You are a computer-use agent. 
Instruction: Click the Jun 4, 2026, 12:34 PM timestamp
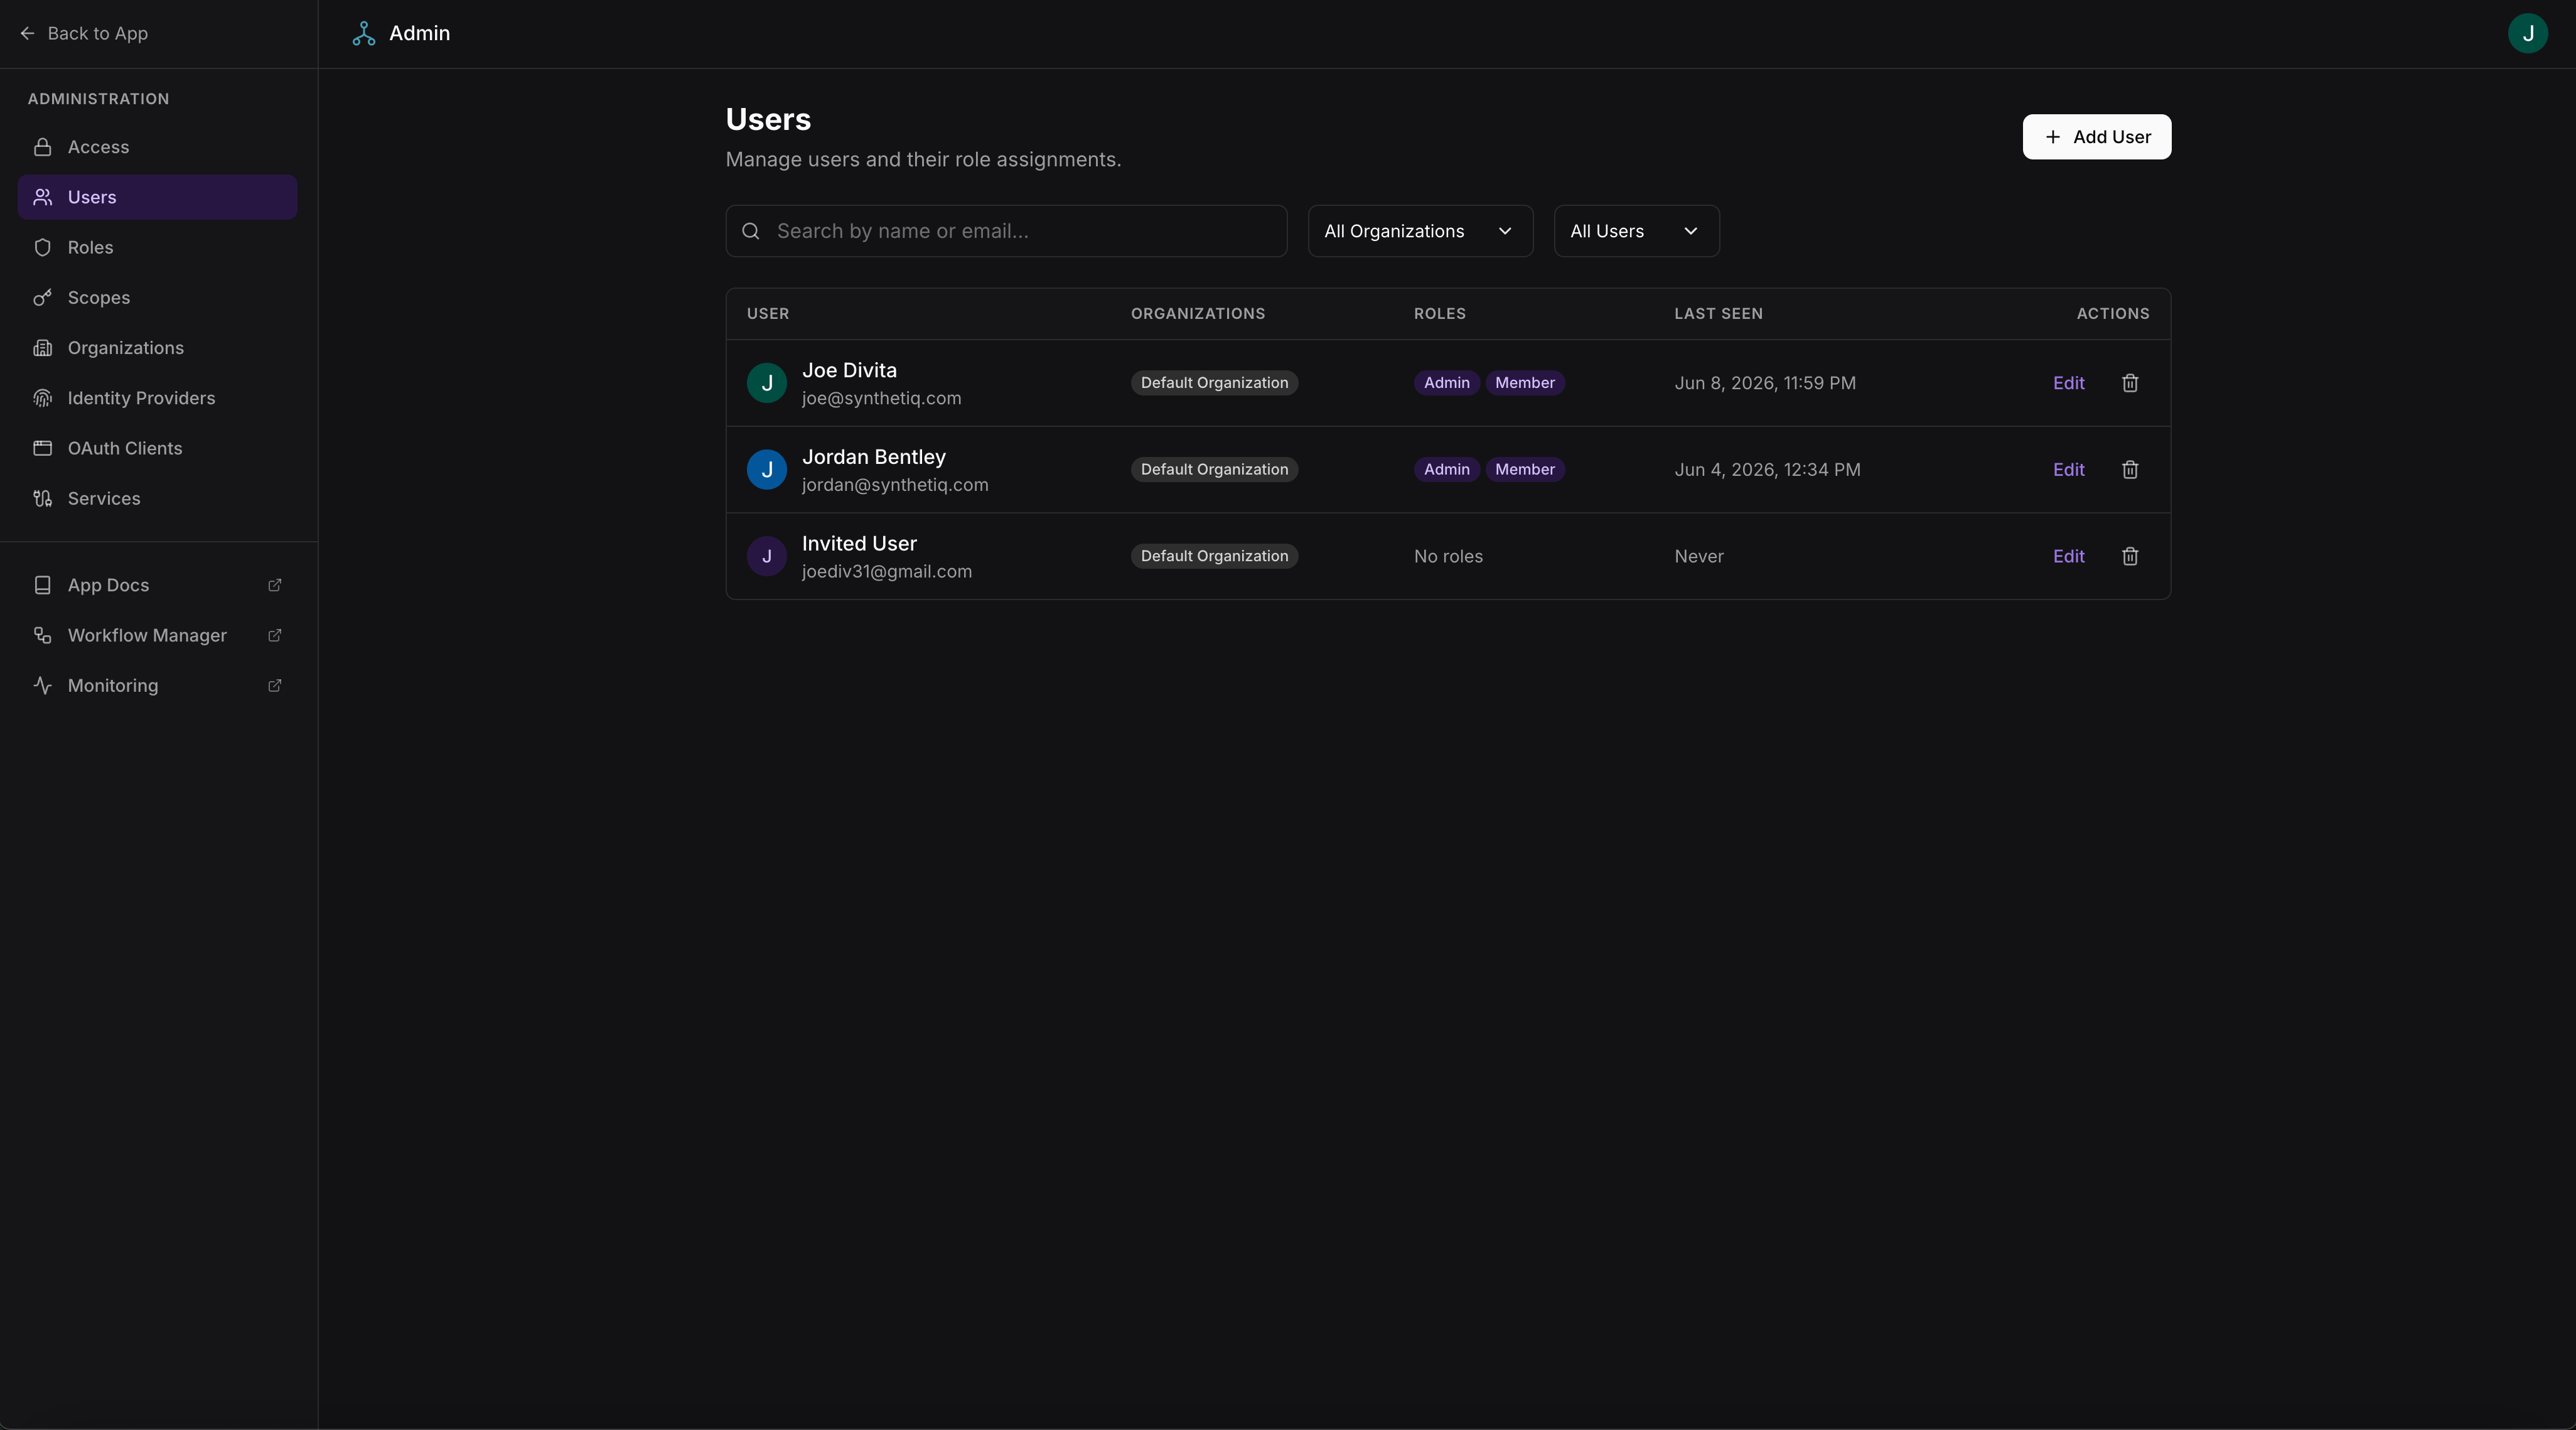pyautogui.click(x=1767, y=470)
